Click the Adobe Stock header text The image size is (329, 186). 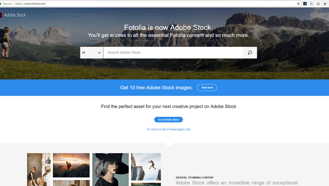[x=15, y=15]
